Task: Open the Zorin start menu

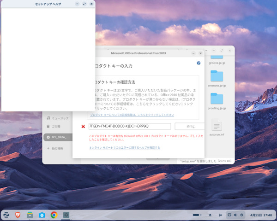Action: pyautogui.click(x=6, y=215)
